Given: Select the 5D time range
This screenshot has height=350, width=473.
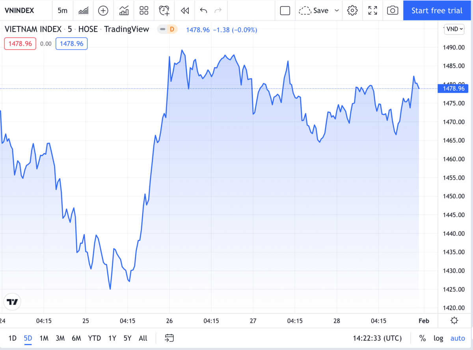Looking at the screenshot, I should 28,338.
